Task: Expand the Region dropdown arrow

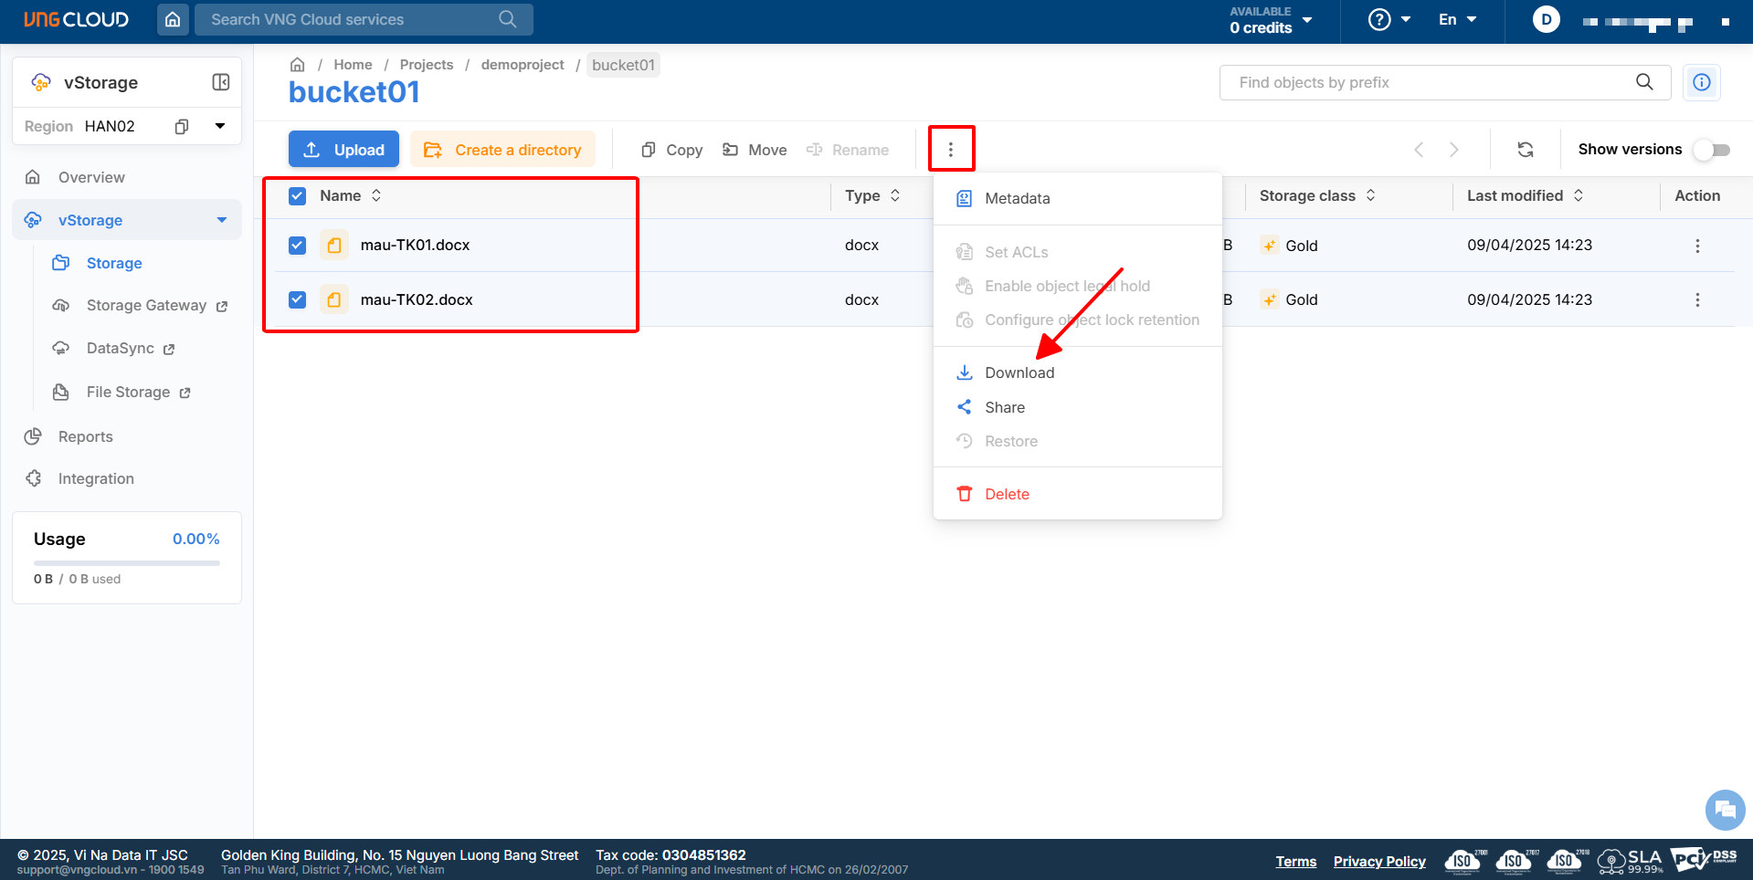Action: tap(220, 126)
